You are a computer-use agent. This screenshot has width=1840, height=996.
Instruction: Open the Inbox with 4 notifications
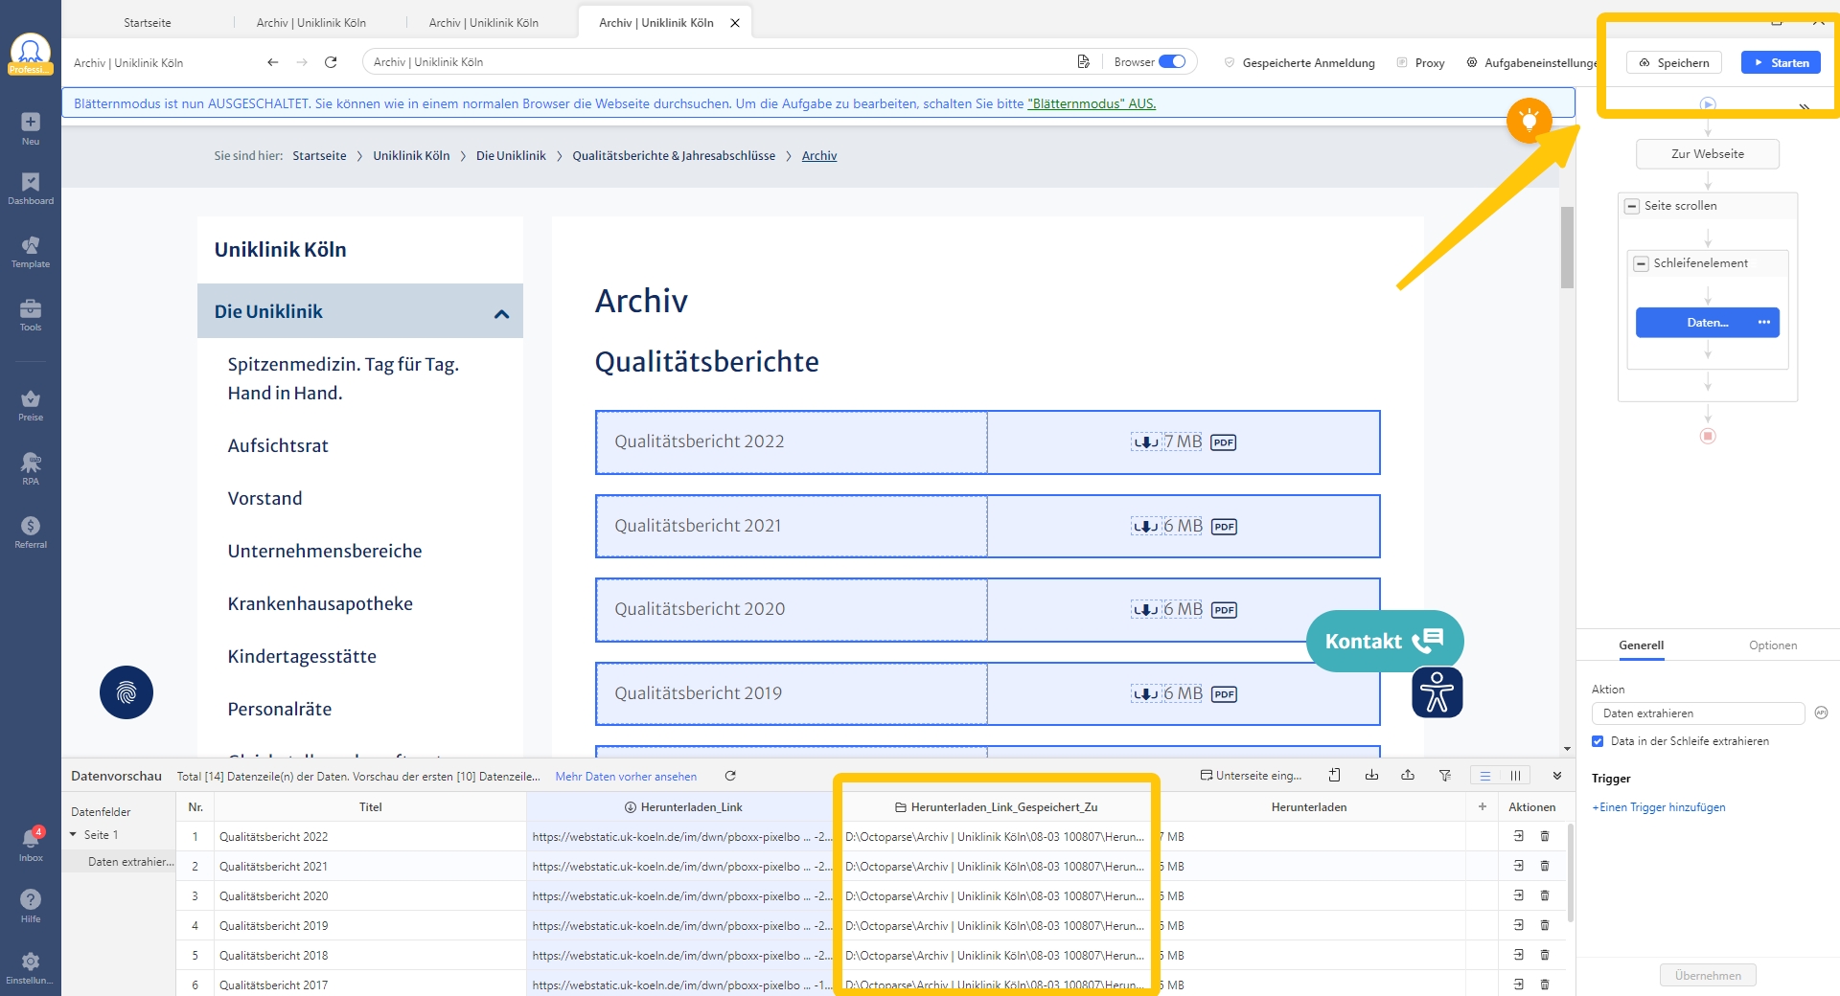(31, 844)
